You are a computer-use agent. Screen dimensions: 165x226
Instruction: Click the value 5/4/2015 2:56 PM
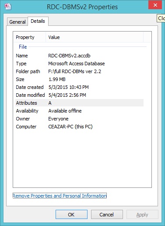67,95
